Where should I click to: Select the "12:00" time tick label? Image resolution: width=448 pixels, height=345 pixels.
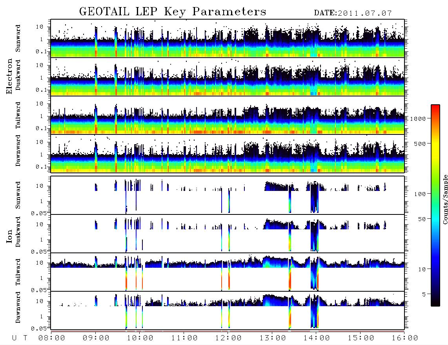coord(228,338)
